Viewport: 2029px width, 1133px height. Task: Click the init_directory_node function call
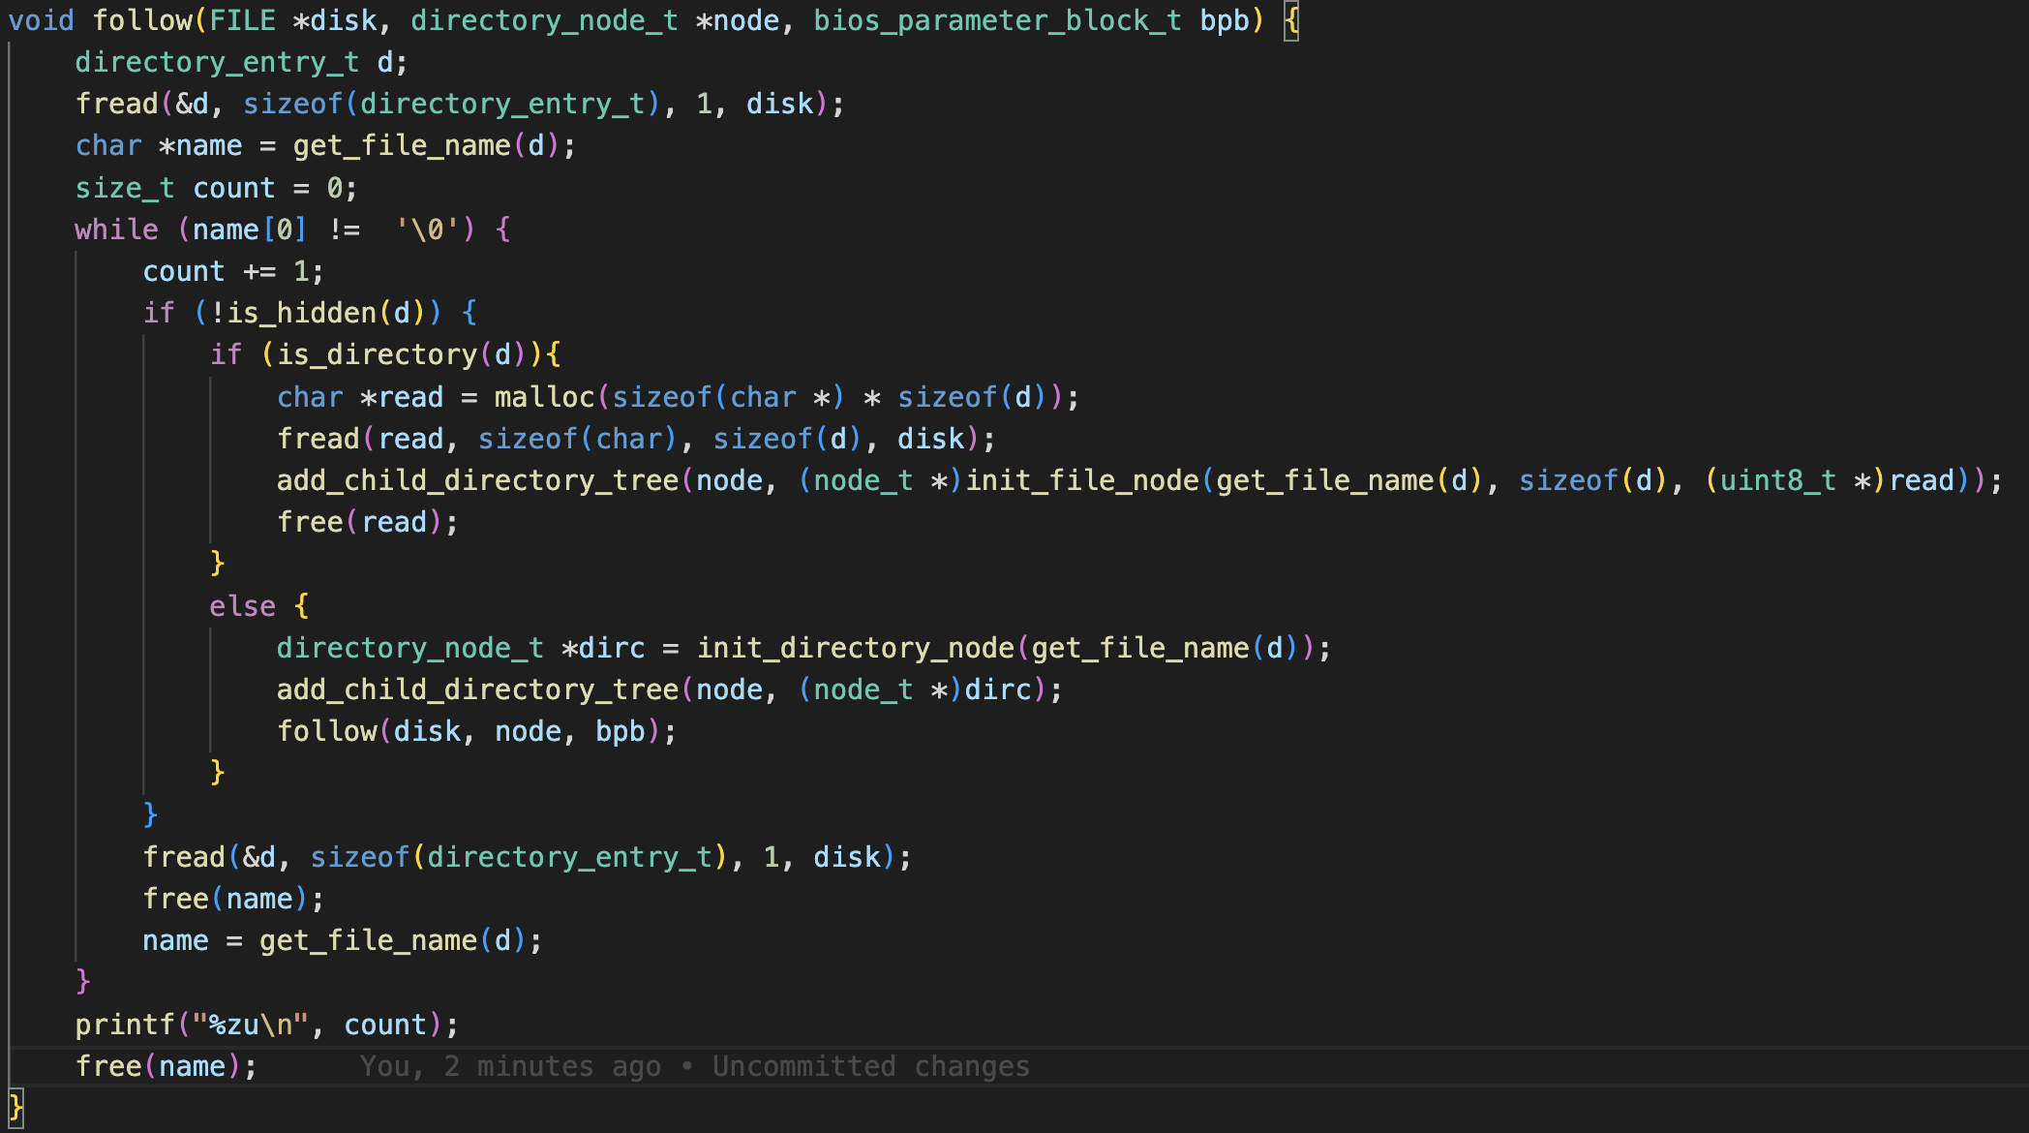coord(855,648)
